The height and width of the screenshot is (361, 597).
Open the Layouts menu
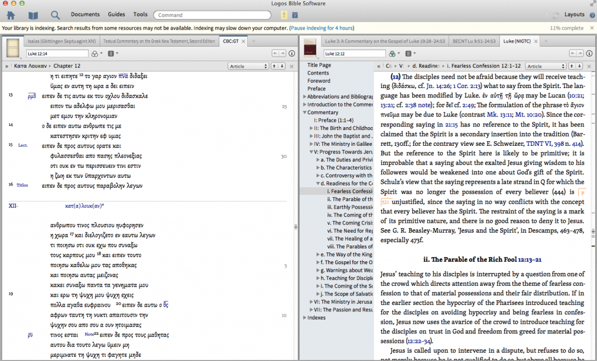coord(574,15)
